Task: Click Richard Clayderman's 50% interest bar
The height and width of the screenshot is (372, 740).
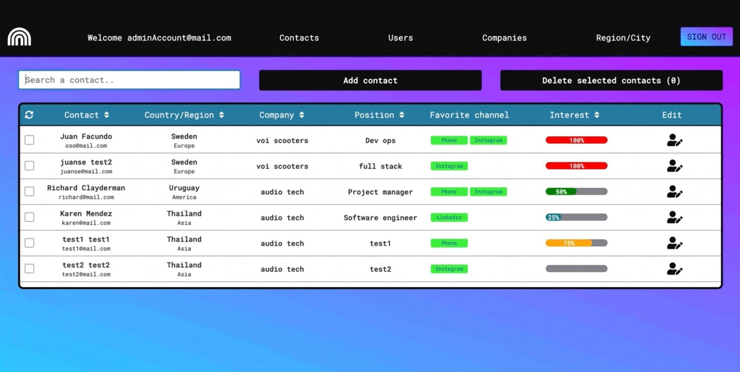Action: (x=577, y=192)
